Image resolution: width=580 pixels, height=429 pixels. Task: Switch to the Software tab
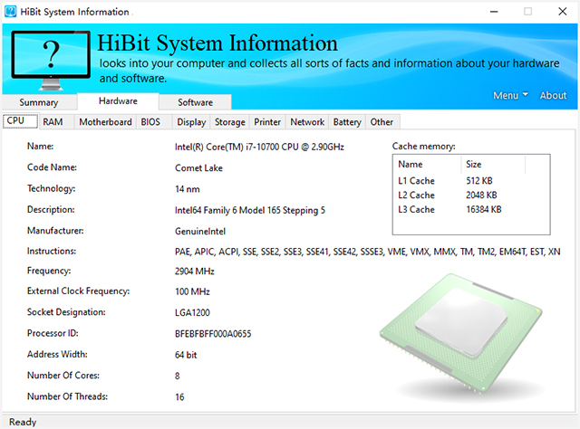(x=195, y=102)
